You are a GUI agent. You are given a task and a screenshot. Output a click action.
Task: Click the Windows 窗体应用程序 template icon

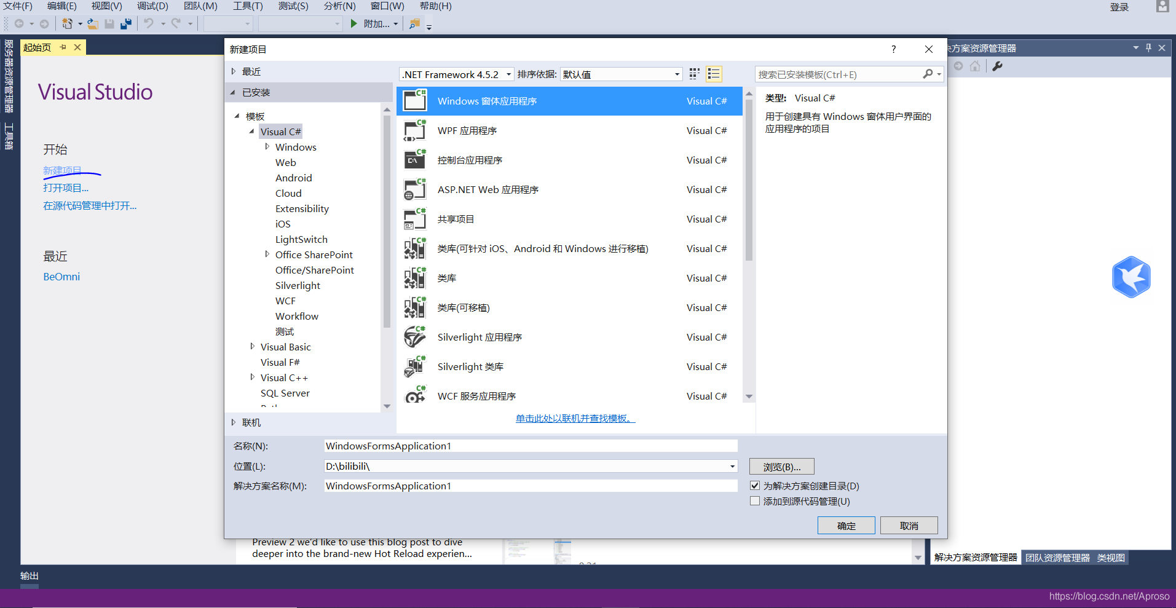pos(415,101)
